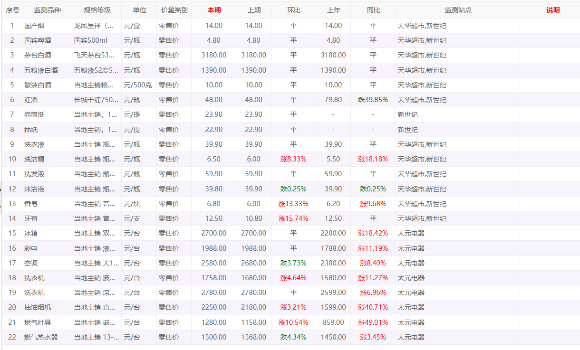Click the 抽油烟机 product cell
This screenshot has height=350, width=580.
pyautogui.click(x=47, y=307)
